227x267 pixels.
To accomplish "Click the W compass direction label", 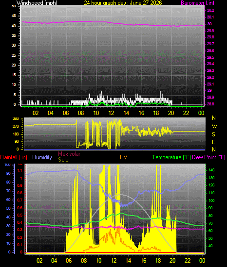I will 214,126.
